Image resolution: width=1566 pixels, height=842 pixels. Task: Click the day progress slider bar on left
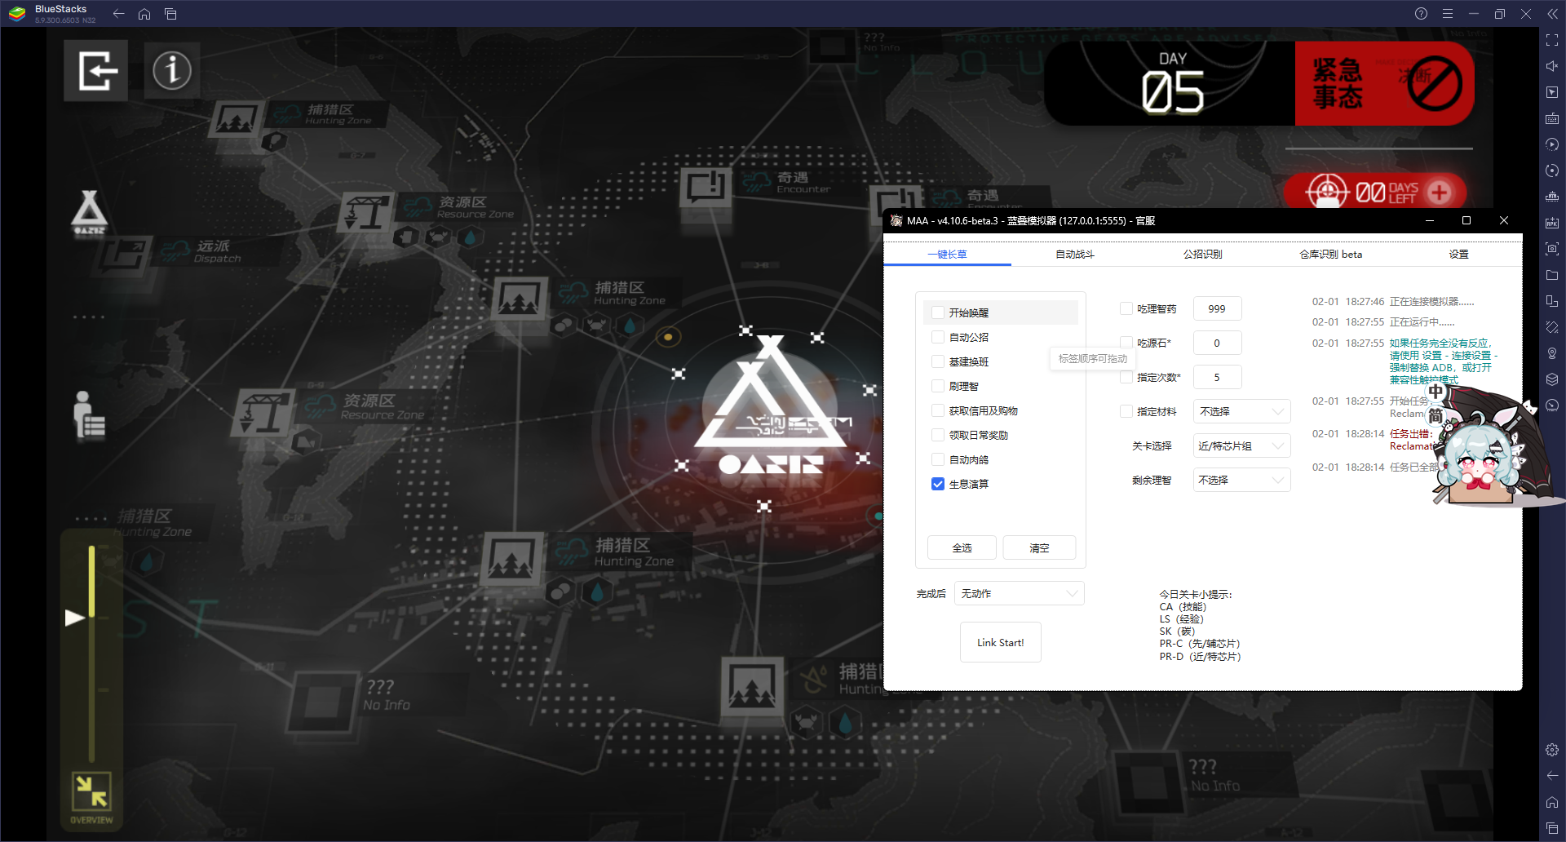pos(92,653)
